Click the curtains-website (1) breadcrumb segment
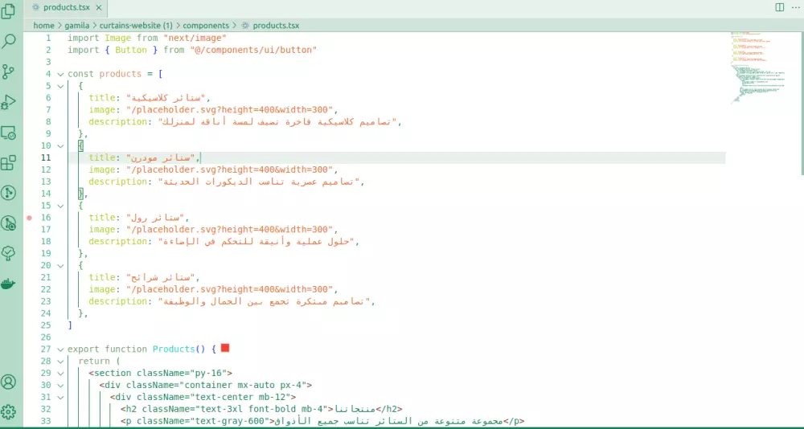The image size is (804, 429). coord(136,25)
